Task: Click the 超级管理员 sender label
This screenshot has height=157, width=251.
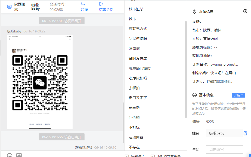Action: pos(83,147)
